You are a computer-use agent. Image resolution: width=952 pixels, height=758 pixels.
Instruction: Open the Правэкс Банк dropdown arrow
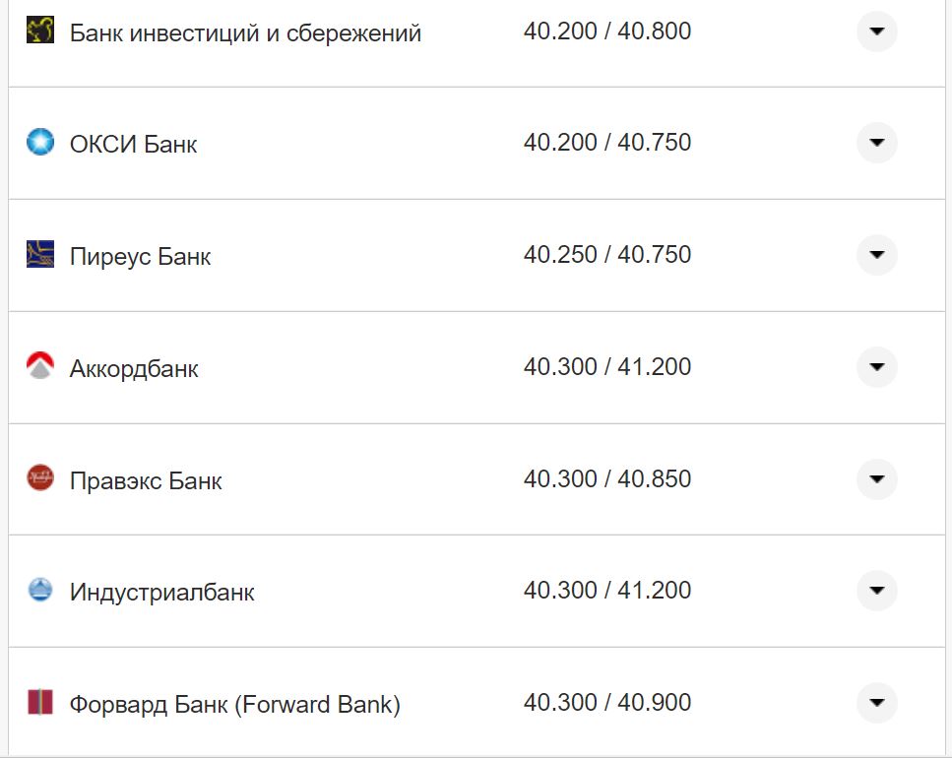[x=875, y=479]
